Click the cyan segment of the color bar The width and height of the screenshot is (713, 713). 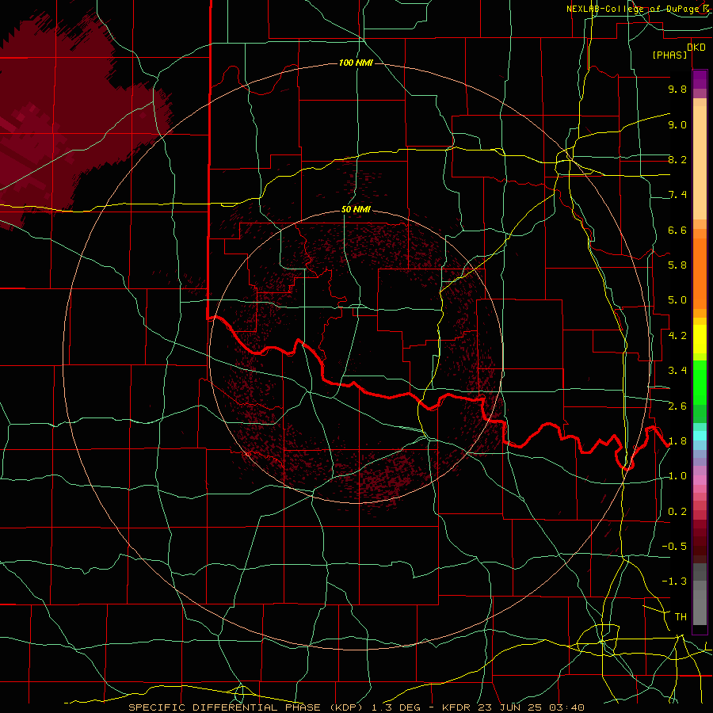(x=700, y=436)
